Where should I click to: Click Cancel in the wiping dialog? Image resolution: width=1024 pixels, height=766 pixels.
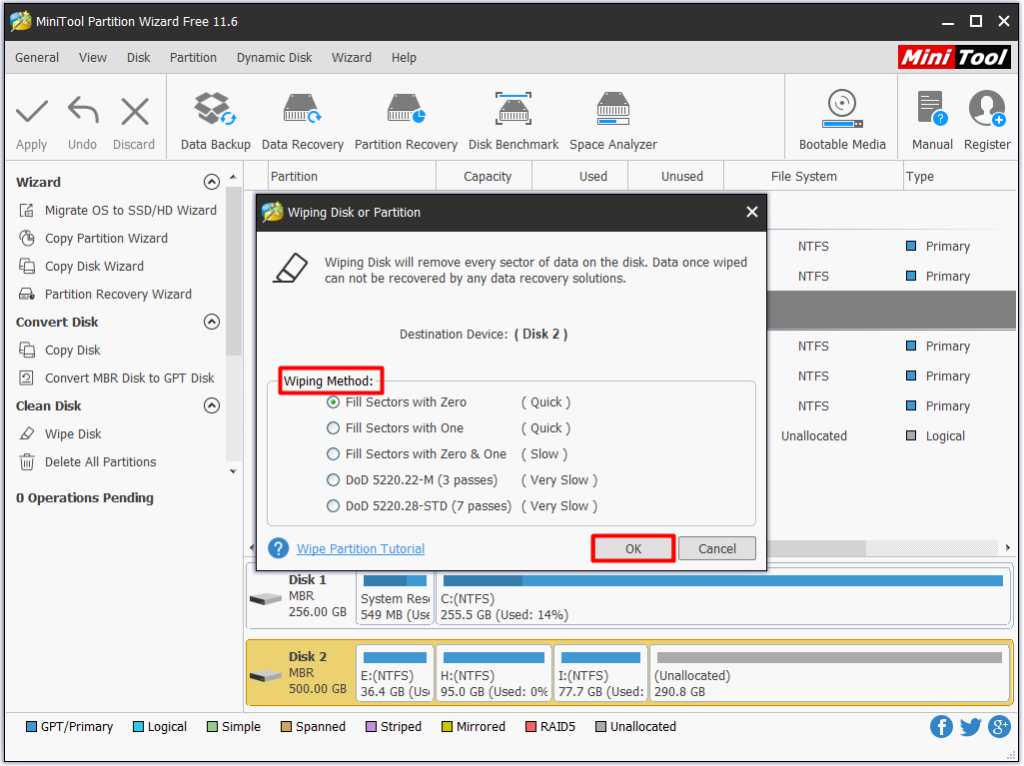pyautogui.click(x=717, y=548)
